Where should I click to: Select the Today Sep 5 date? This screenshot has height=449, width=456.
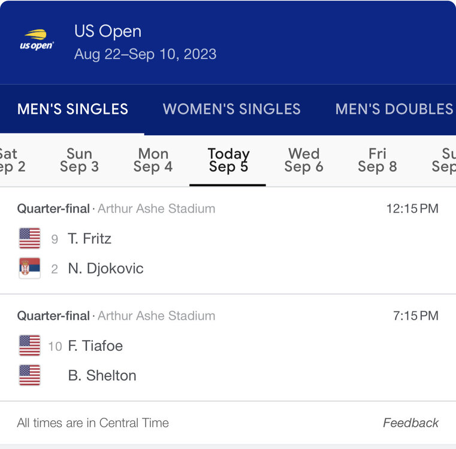click(x=228, y=160)
